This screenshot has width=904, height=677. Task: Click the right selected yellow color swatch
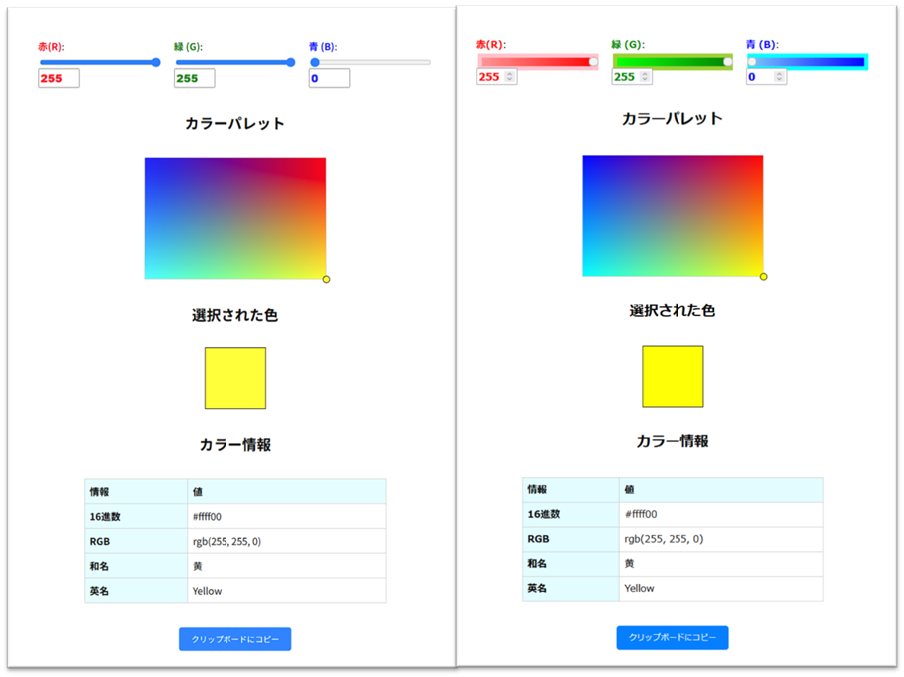click(673, 376)
